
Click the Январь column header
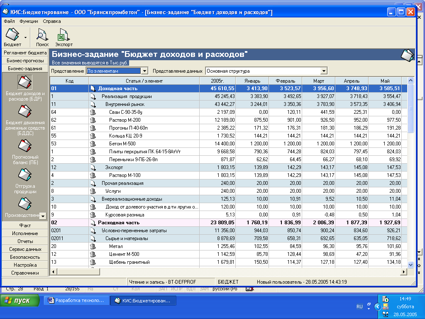[x=252, y=81]
